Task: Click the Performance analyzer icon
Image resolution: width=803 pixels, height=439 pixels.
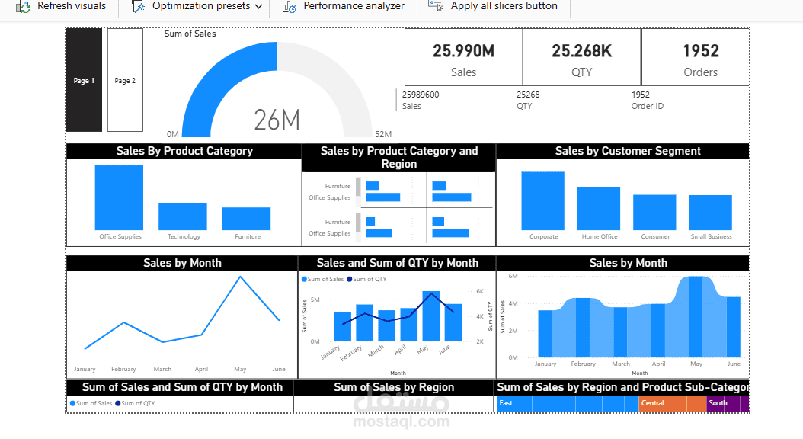Action: pos(290,6)
